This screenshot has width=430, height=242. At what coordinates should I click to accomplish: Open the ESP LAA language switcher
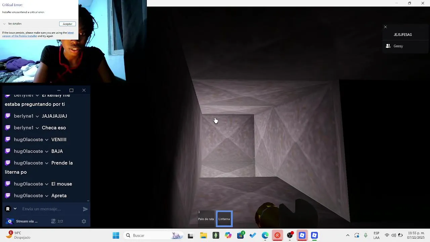click(377, 236)
